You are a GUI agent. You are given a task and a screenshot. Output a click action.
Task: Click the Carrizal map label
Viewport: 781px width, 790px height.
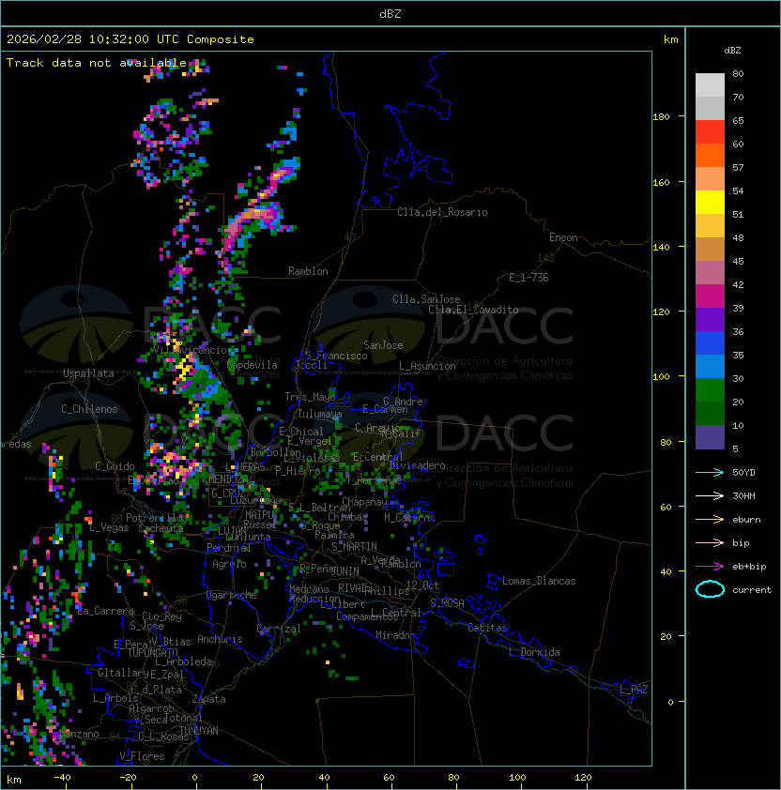click(x=278, y=629)
